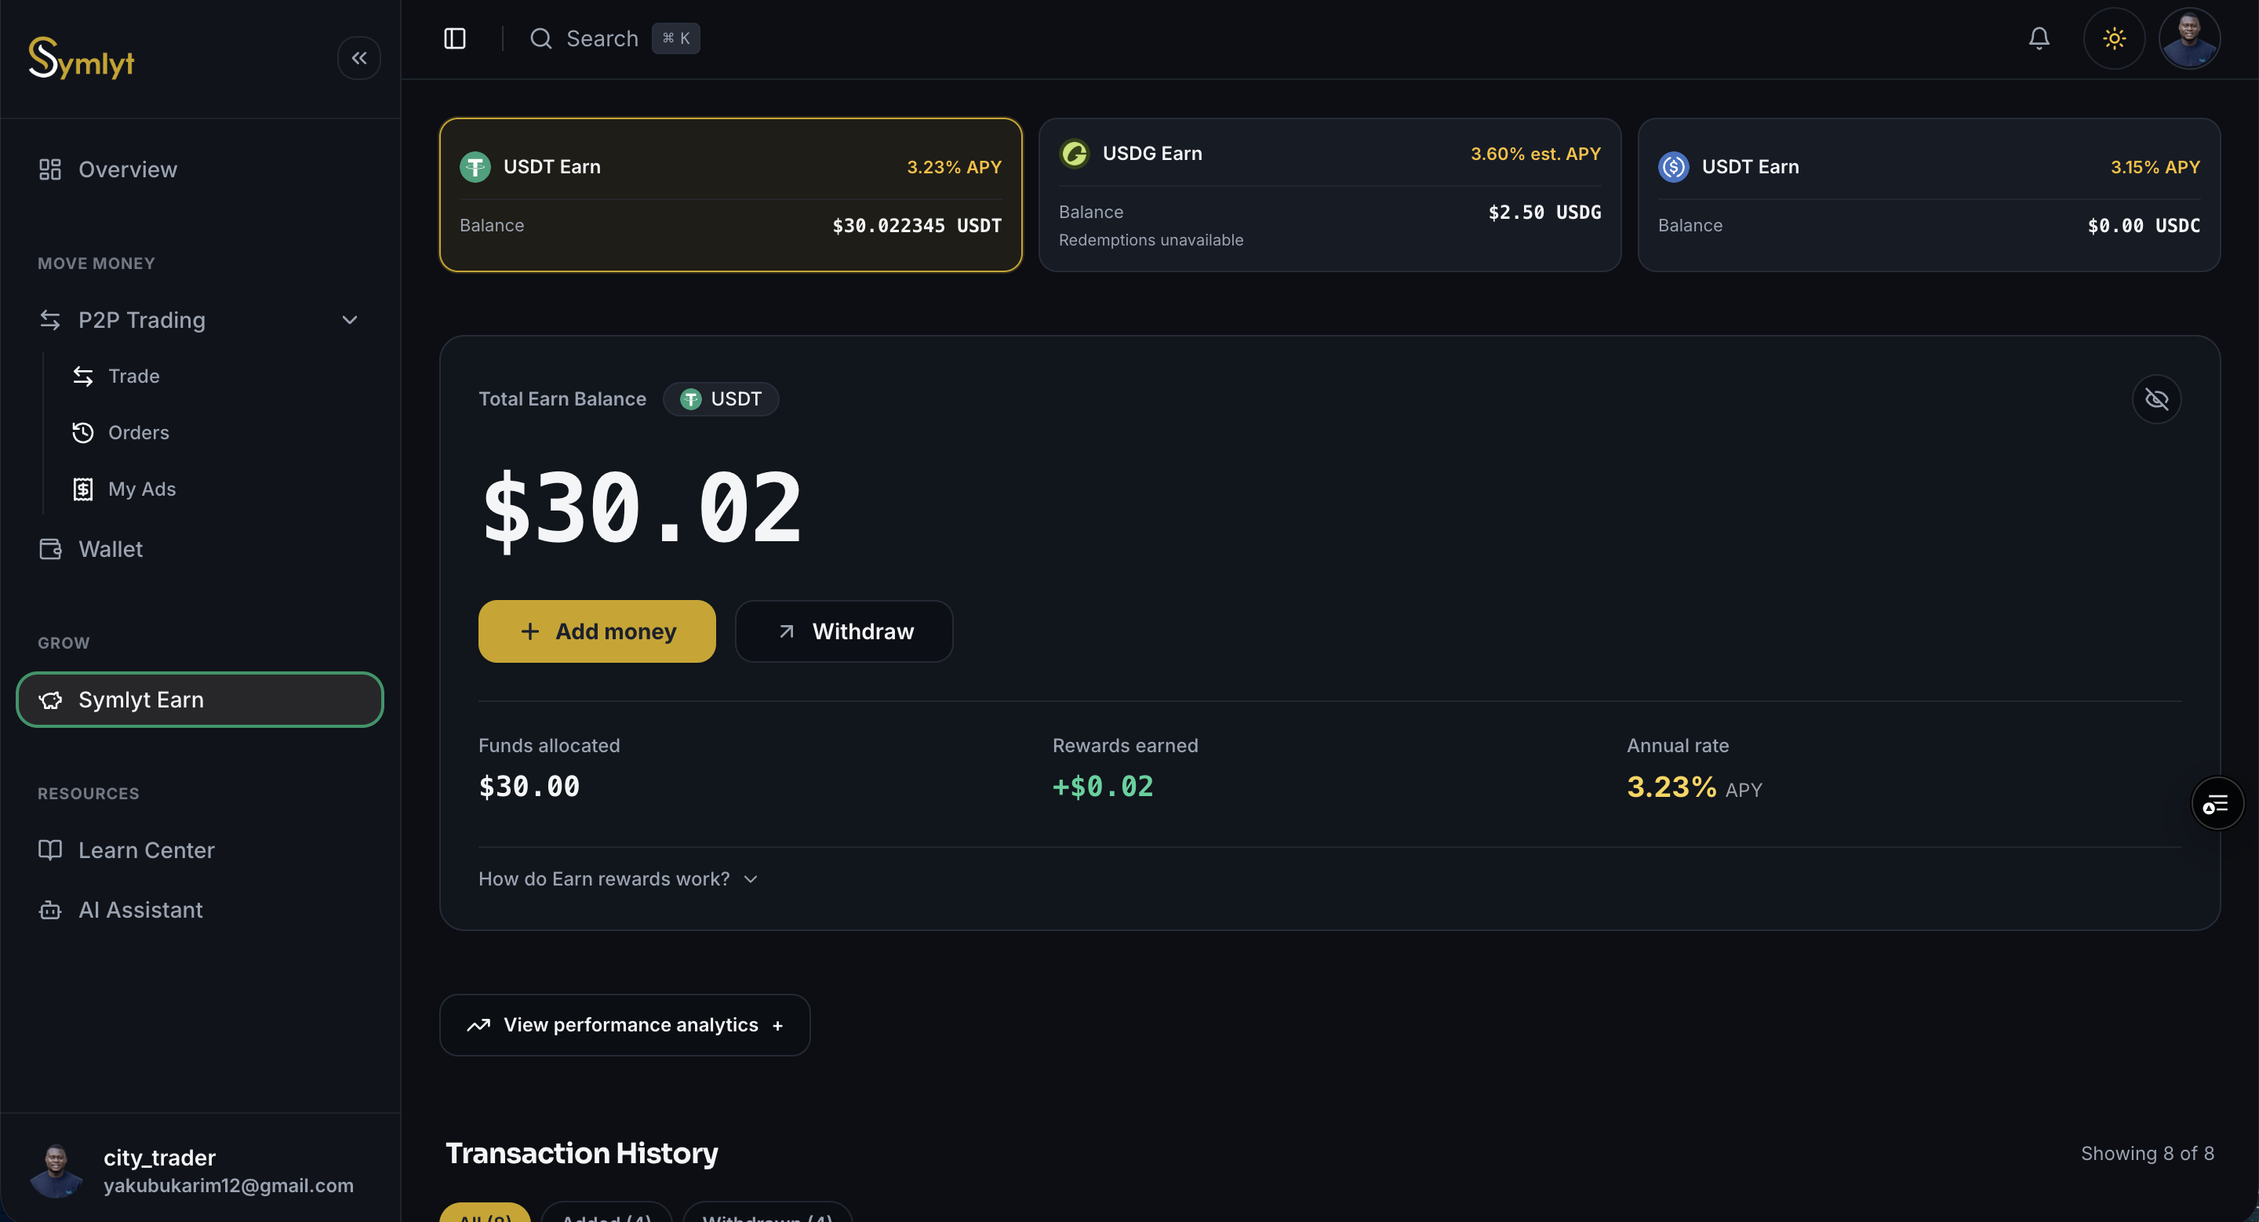This screenshot has width=2259, height=1222.
Task: Expand How do Earn rewards work
Action: (617, 878)
